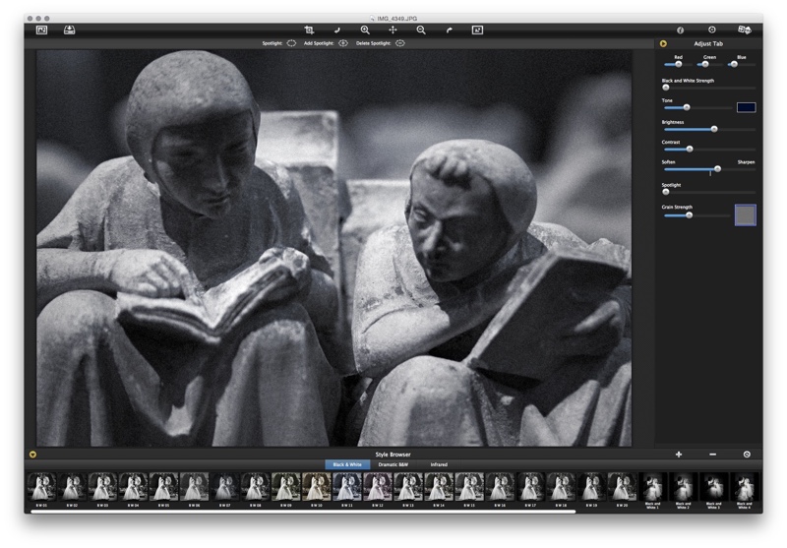Image resolution: width=787 pixels, height=548 pixels.
Task: Apply the BW 14 style thumbnail
Action: point(439,487)
